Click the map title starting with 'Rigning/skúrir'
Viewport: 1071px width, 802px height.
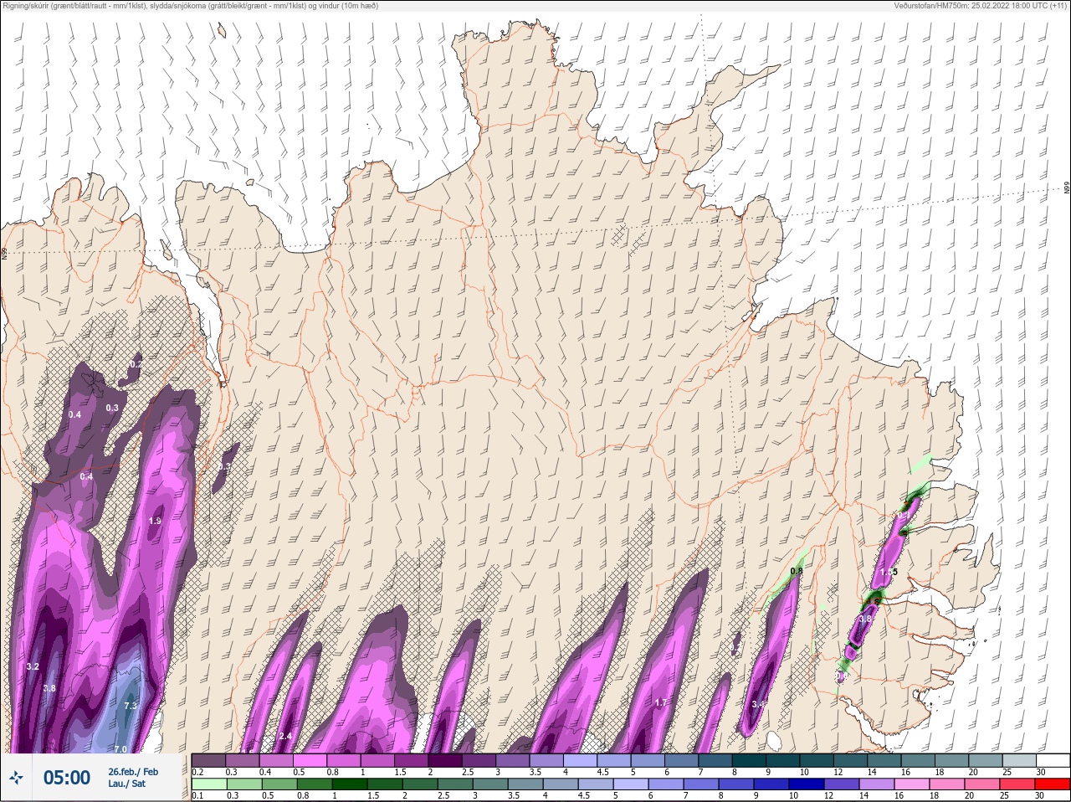(191, 6)
